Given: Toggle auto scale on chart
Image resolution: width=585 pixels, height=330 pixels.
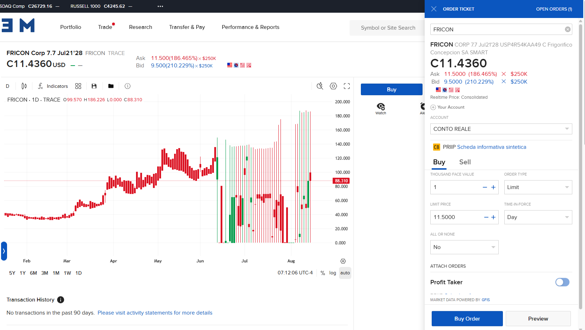Looking at the screenshot, I should click(345, 273).
